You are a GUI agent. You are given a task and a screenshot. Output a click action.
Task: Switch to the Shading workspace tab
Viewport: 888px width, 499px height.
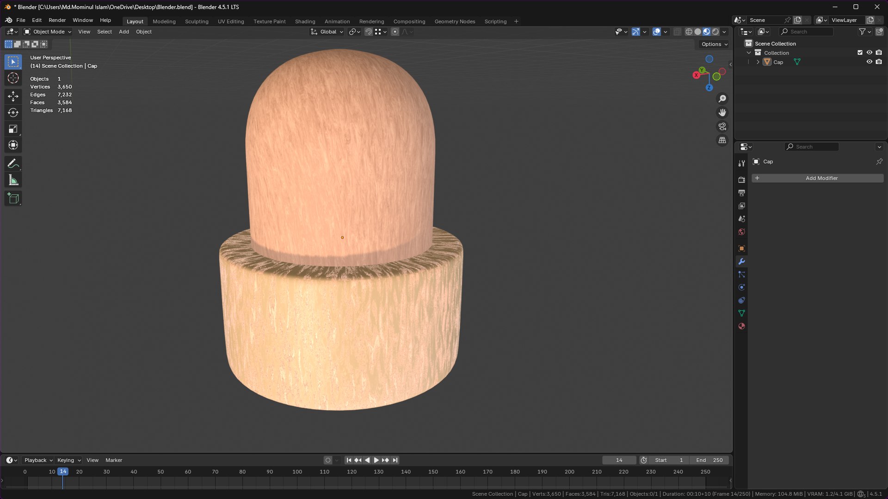tap(305, 21)
